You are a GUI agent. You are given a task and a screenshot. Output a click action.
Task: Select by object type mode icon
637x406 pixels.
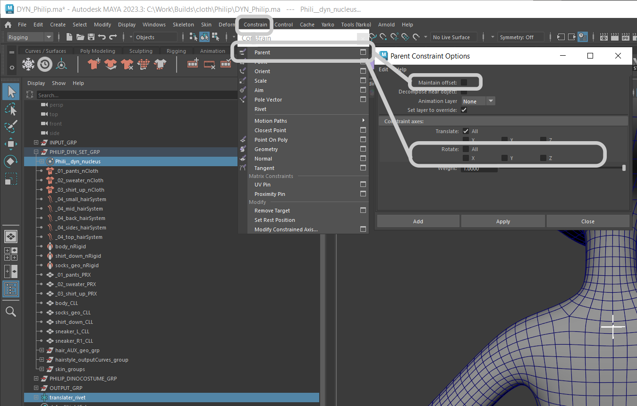(x=204, y=37)
